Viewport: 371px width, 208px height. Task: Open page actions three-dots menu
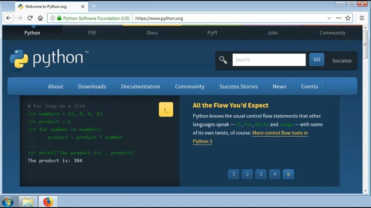click(x=339, y=18)
